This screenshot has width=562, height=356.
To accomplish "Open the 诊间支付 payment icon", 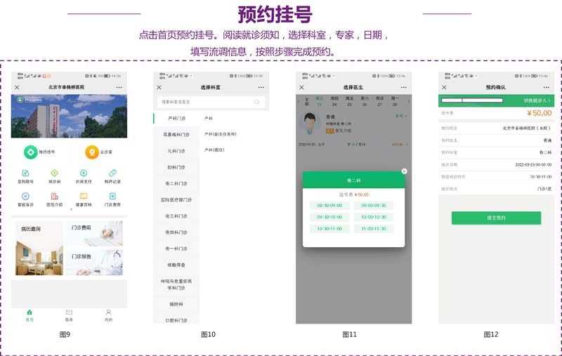I will click(x=84, y=173).
